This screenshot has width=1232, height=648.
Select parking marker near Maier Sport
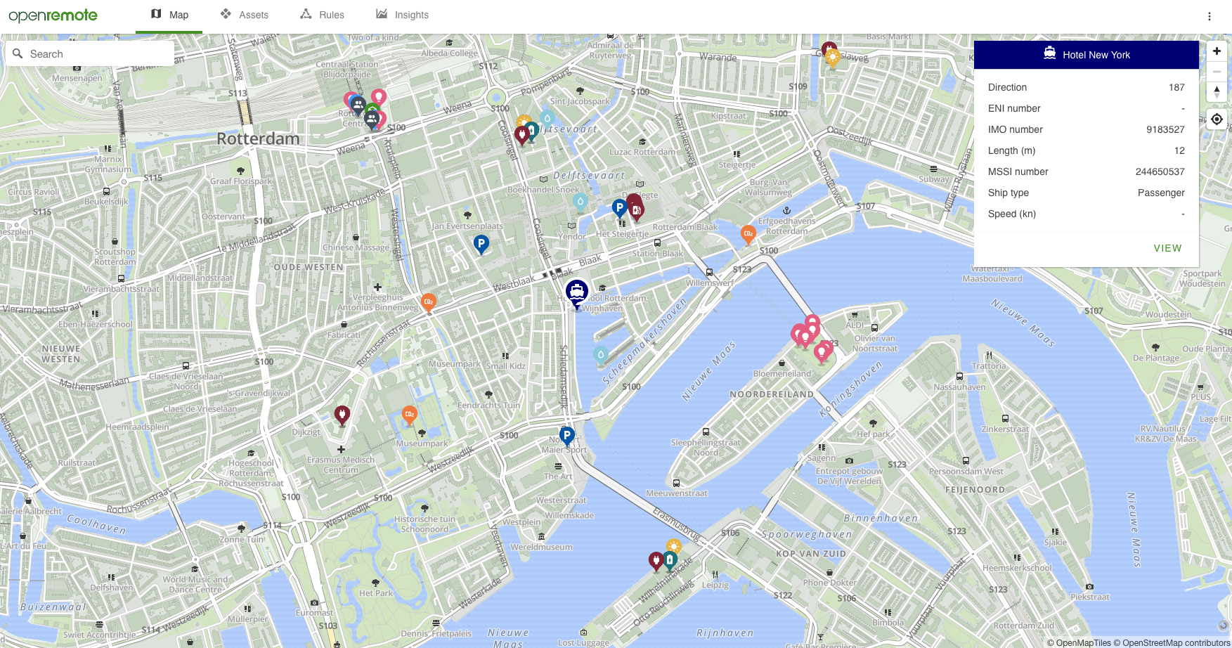click(566, 436)
